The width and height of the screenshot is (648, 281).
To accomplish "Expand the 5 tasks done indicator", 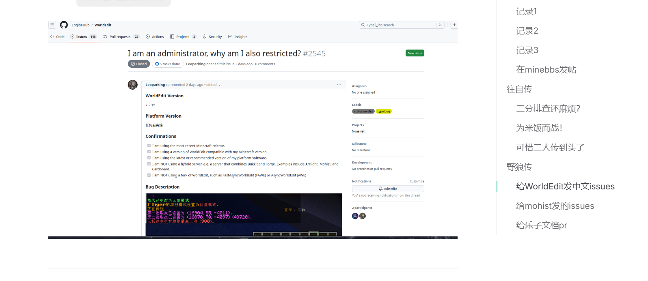I will [x=168, y=64].
